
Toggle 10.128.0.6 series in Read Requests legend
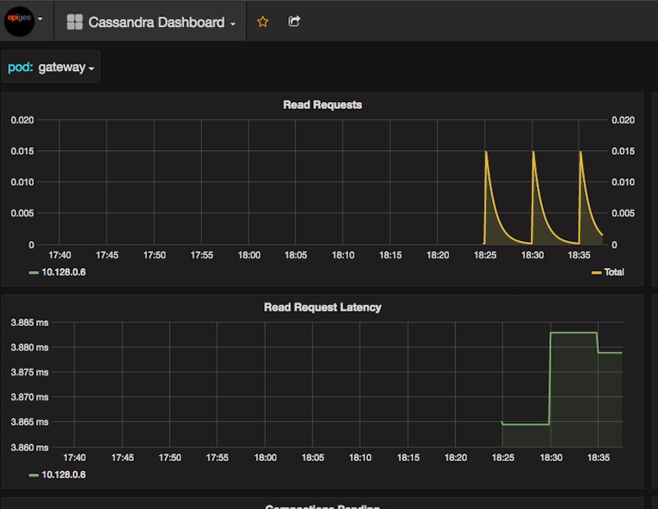click(x=63, y=272)
